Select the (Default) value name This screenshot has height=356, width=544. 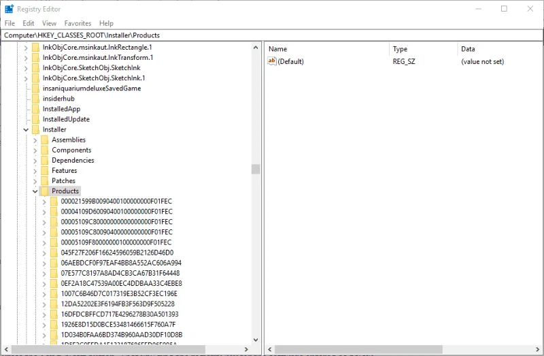point(291,61)
